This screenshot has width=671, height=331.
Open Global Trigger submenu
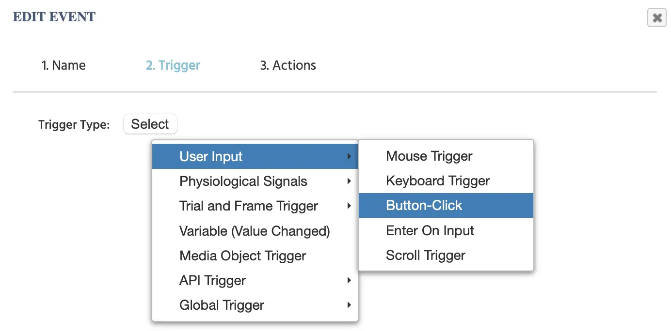click(x=222, y=305)
